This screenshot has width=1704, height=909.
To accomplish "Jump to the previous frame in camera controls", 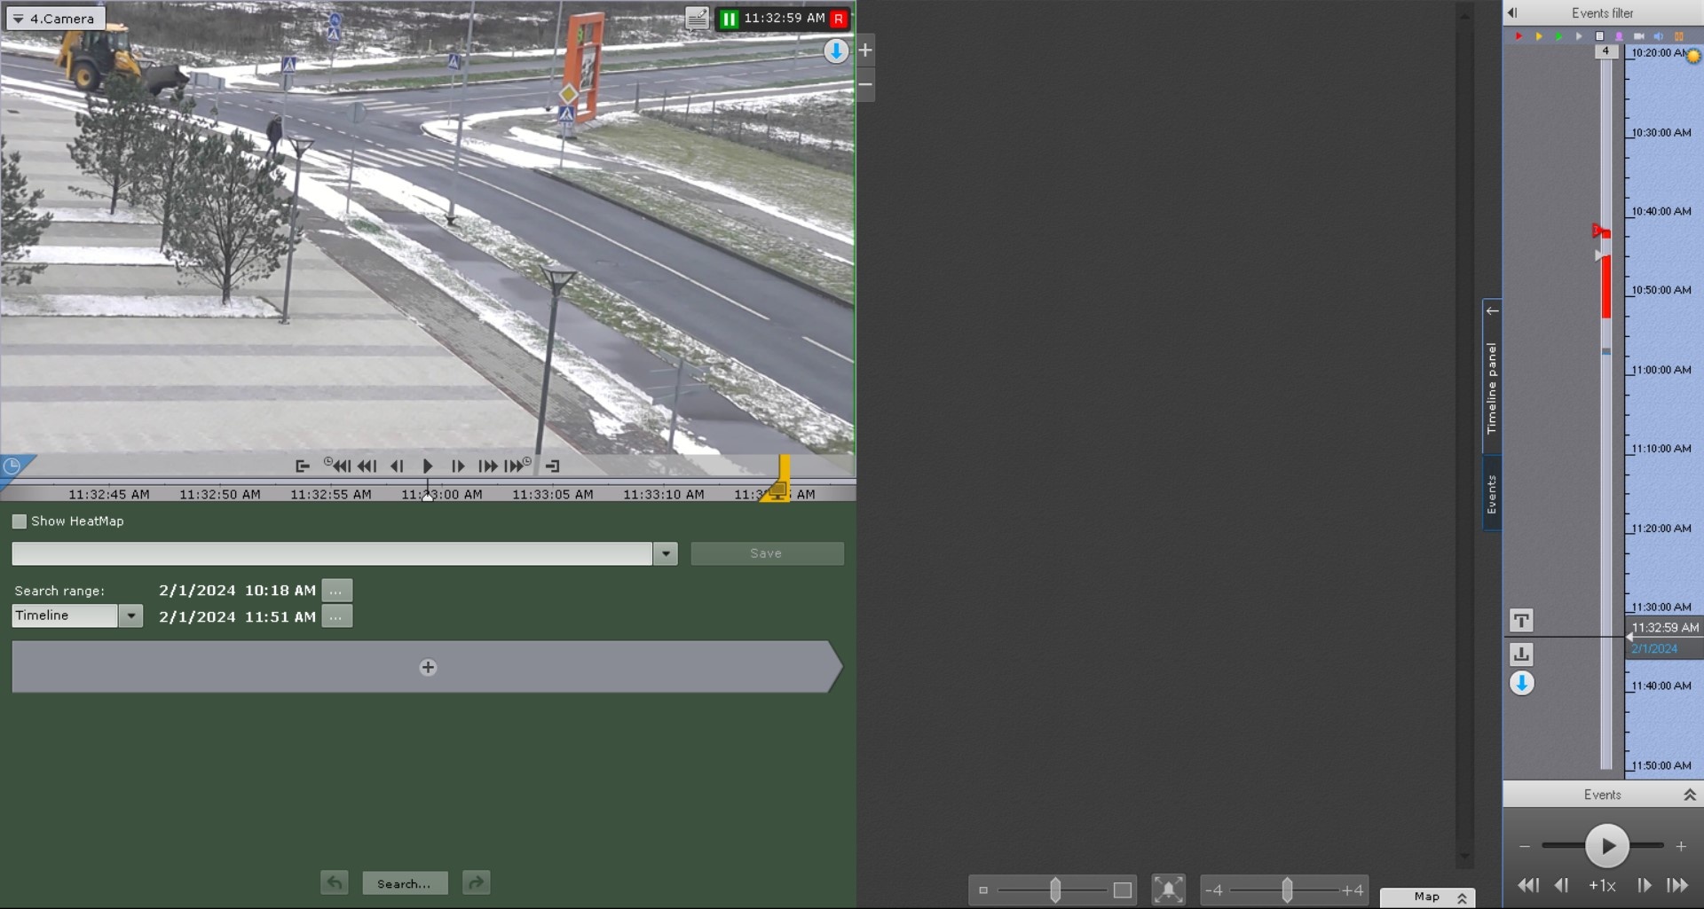I will 397,466.
